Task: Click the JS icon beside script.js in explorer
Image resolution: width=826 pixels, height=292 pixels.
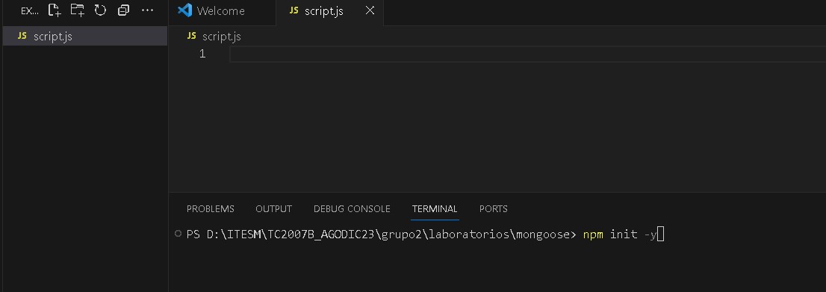Action: click(22, 36)
